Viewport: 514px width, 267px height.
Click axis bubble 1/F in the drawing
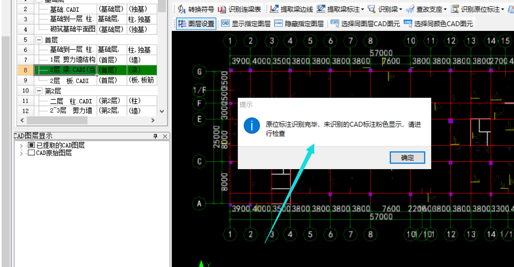199,90
